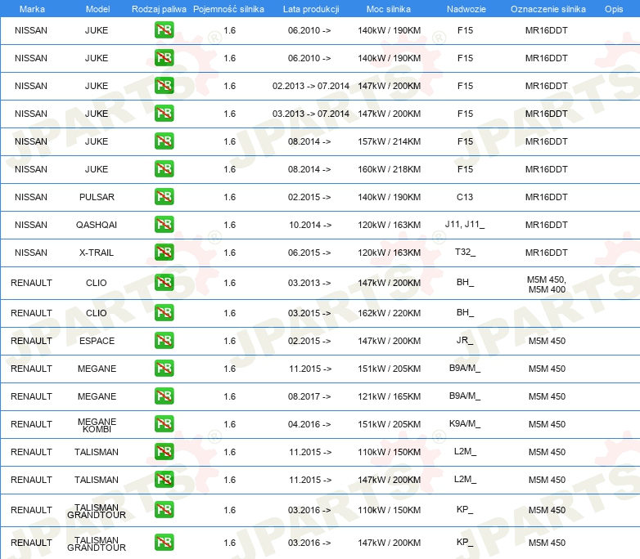The image size is (640, 559).
Task: Click the fuel icon in Nissan Pulsar row
Action: (164, 197)
